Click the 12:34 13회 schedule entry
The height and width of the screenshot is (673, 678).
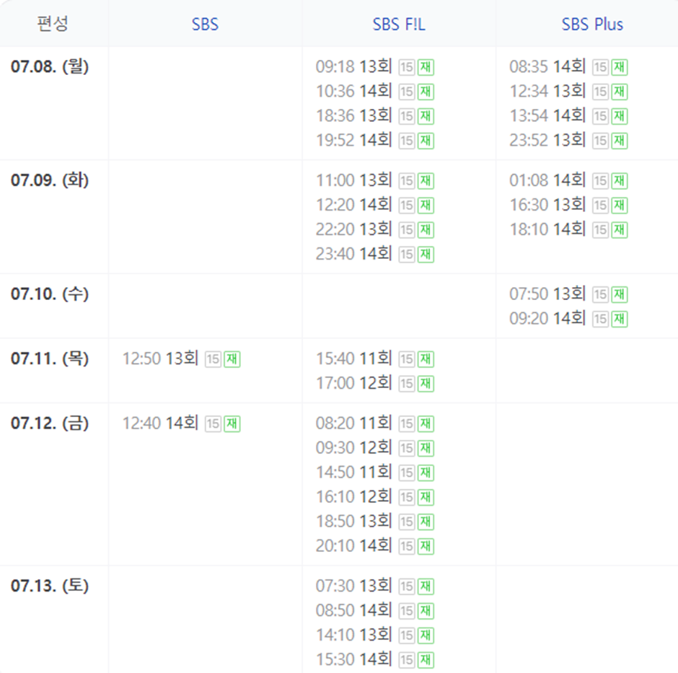[547, 92]
